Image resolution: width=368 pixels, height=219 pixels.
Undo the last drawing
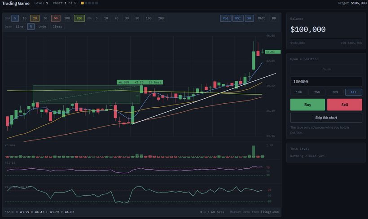tap(42, 26)
